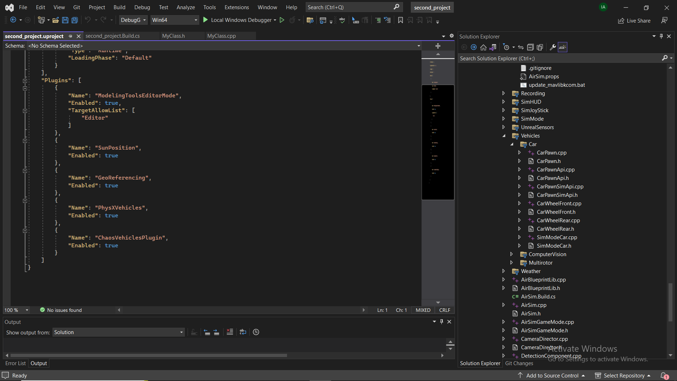Screen dimensions: 677x381
Task: Collapse all items in Solution Explorer
Action: click(530, 47)
